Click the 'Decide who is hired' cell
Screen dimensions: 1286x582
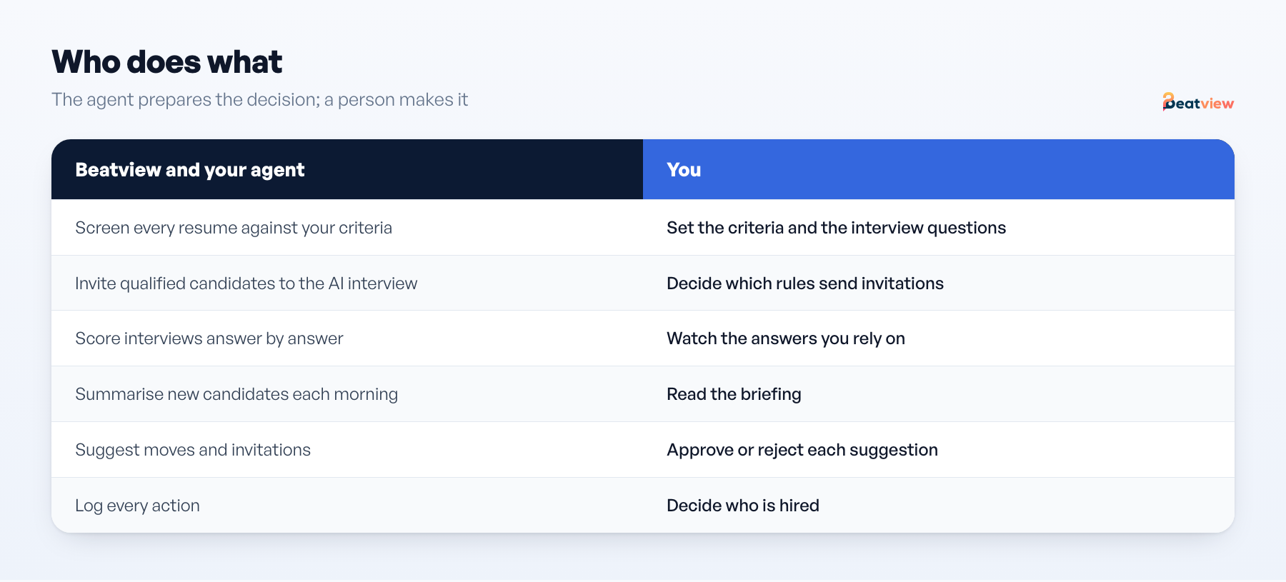point(939,506)
